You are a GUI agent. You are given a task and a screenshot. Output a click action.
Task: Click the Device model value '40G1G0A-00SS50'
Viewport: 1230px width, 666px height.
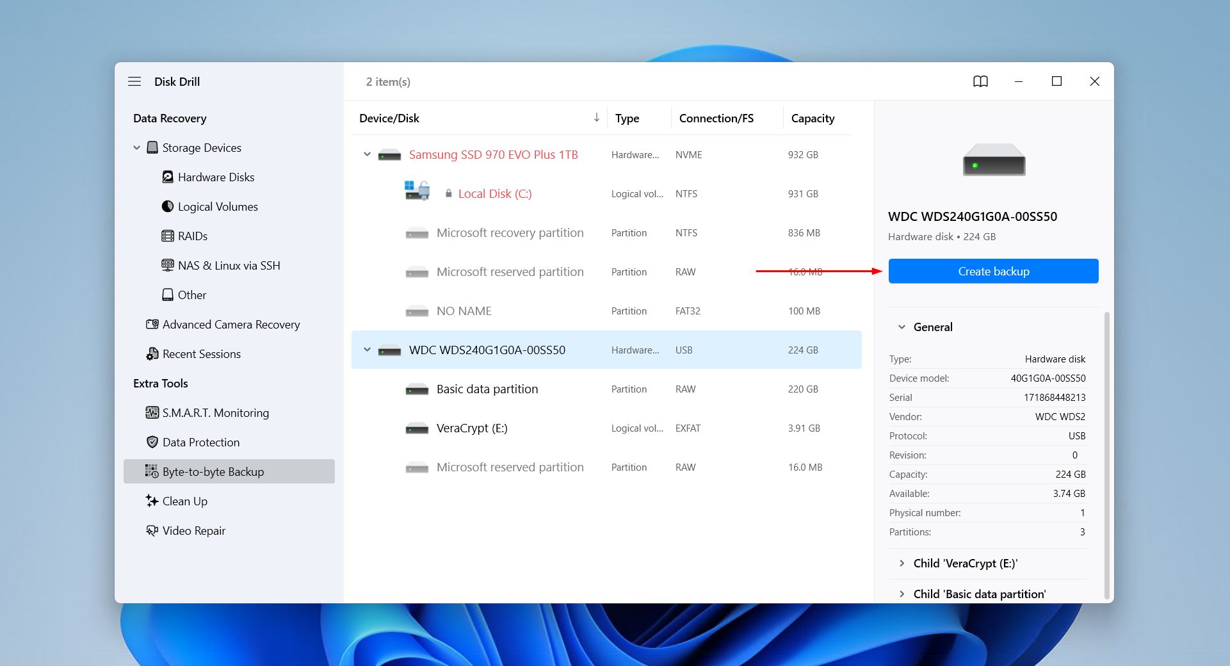point(1048,378)
